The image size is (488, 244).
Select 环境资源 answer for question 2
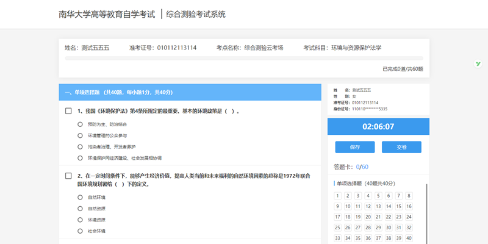click(x=80, y=220)
